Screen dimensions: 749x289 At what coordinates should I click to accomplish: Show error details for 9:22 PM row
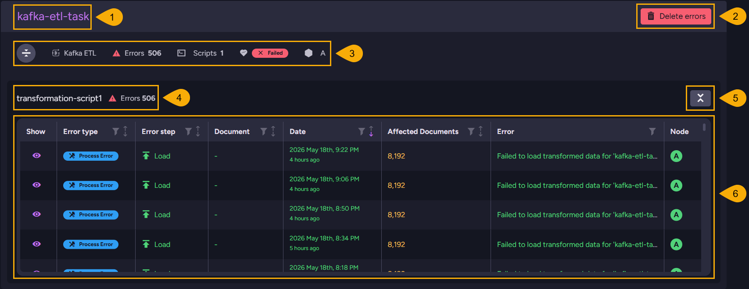tap(37, 155)
